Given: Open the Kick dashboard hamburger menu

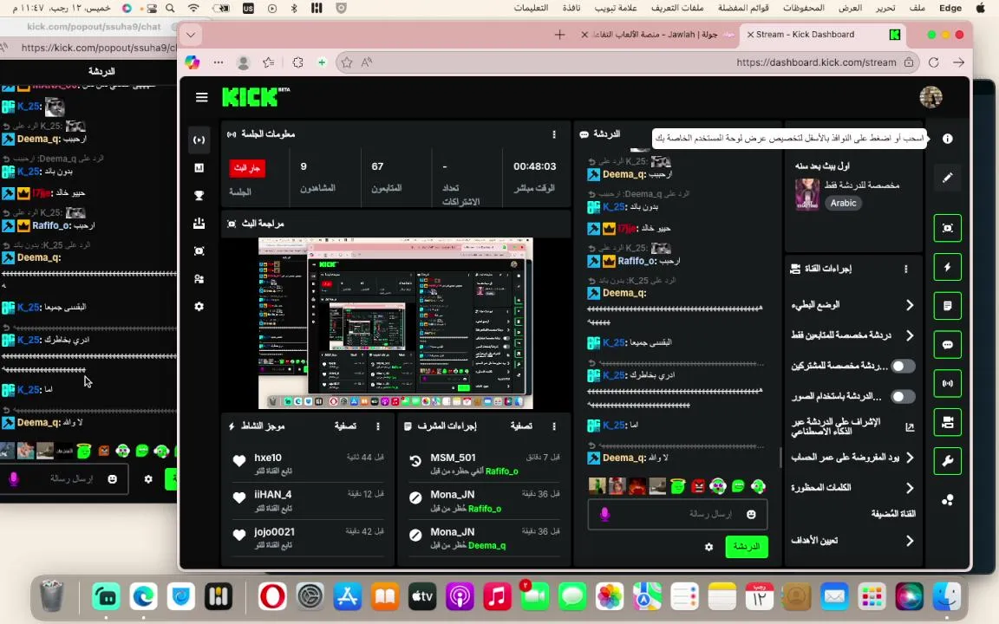Looking at the screenshot, I should 201,97.
